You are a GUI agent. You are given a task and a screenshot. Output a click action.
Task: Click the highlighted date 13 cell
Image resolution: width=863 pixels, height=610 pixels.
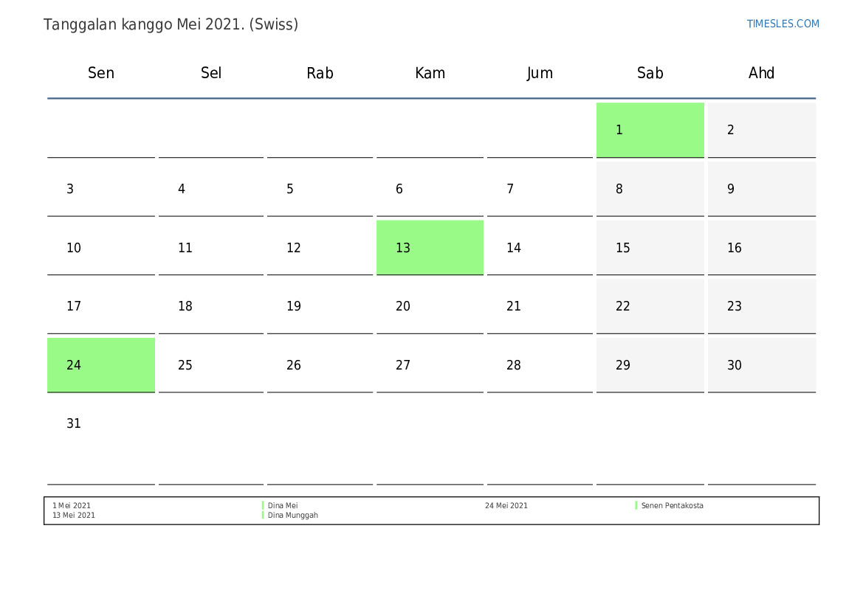tap(430, 247)
